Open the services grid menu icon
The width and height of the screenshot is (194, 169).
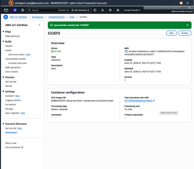pyautogui.click(x=22, y=10)
